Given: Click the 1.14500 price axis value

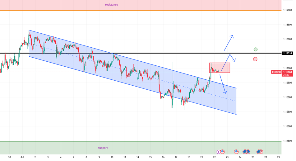Looking at the screenshot, I should tap(288, 141).
